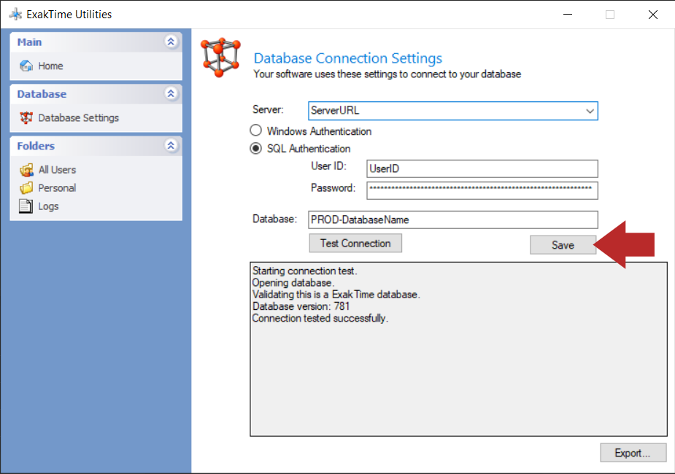Click the Logs document icon

pos(26,206)
